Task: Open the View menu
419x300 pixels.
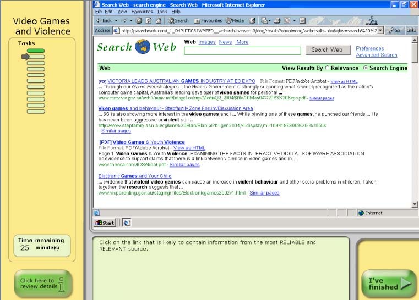Action: point(122,12)
